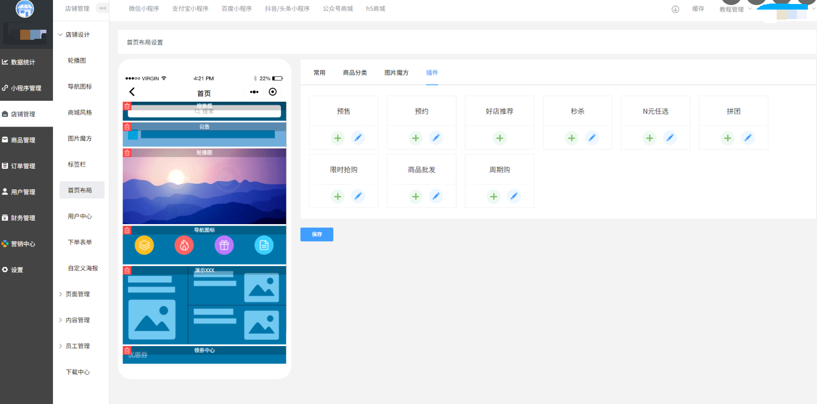Click the download icon in top bar
Image resolution: width=817 pixels, height=404 pixels.
pos(675,9)
